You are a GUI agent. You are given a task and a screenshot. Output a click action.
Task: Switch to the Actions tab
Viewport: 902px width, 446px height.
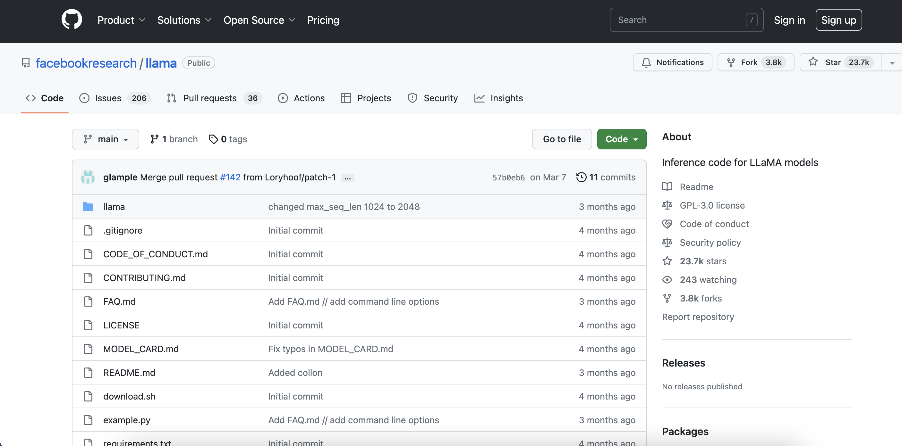pos(301,98)
